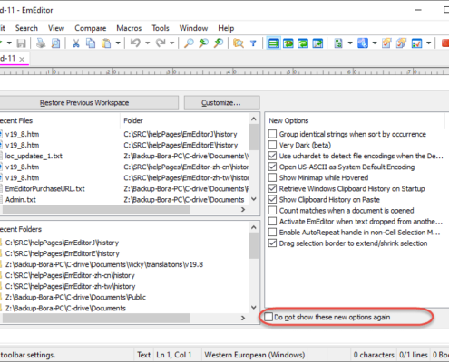Uncheck Retrieve Windows Clipboard History on Startup
Image resolution: width=449 pixels, height=362 pixels.
click(272, 188)
